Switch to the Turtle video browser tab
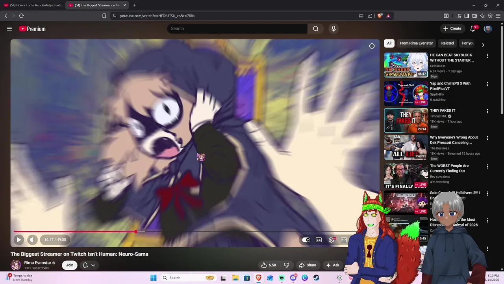 (x=33, y=5)
